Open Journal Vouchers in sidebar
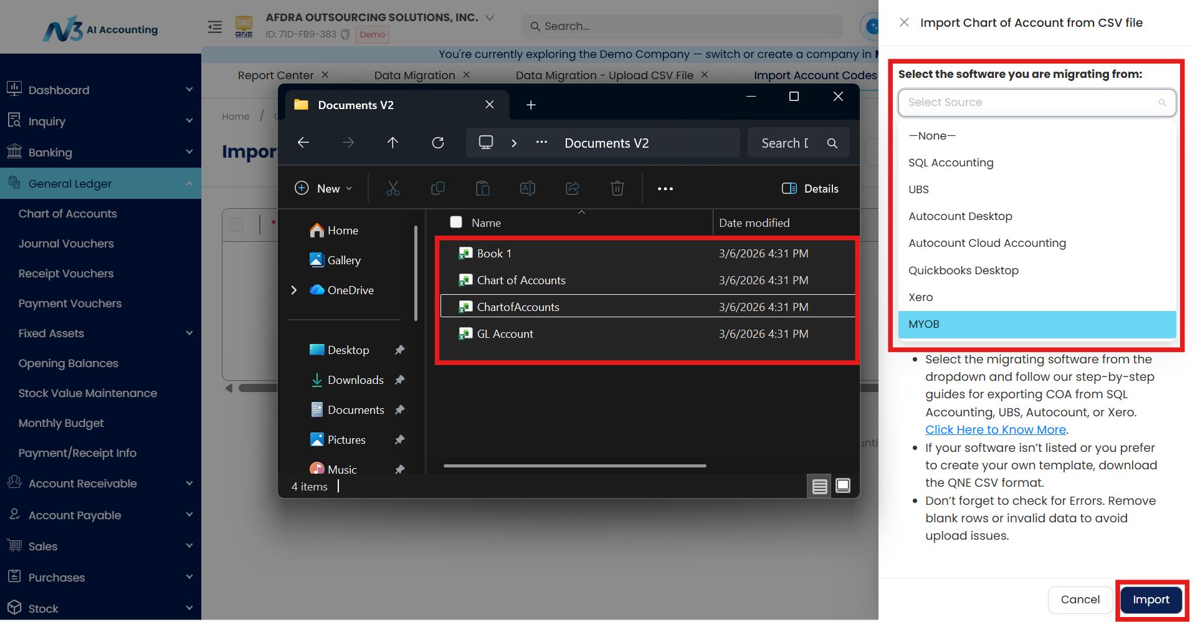 [66, 244]
